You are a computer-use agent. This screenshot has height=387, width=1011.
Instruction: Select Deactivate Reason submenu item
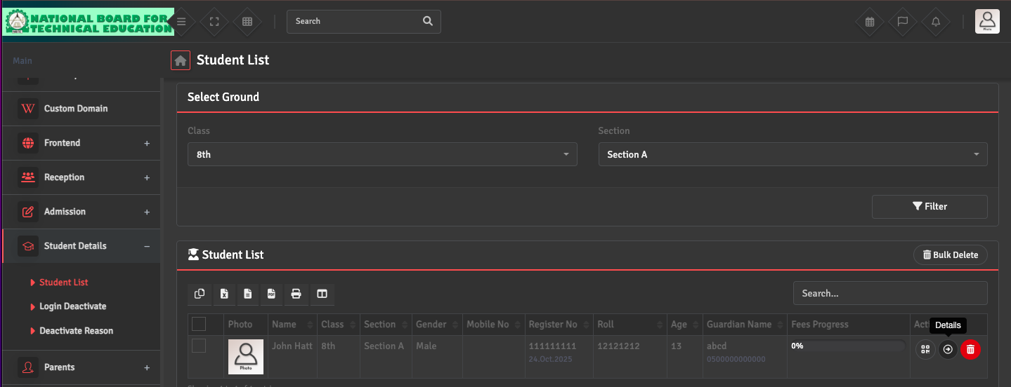click(x=76, y=331)
